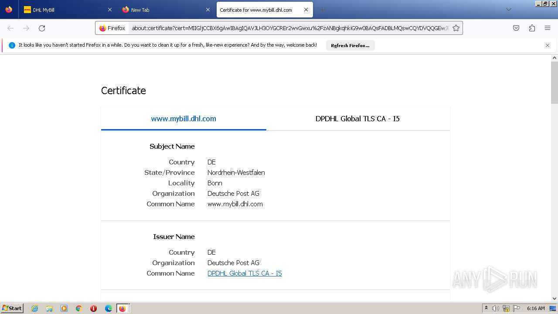The height and width of the screenshot is (314, 558).
Task: Show hidden system tray icons
Action: pos(486,308)
